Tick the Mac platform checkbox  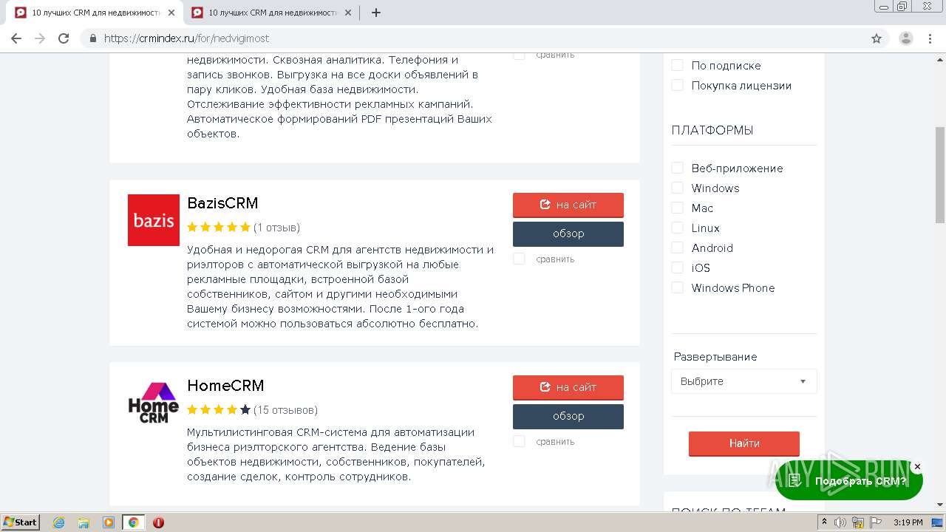[677, 208]
